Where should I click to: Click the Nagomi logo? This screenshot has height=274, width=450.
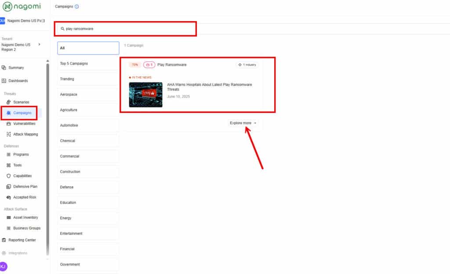click(x=22, y=6)
